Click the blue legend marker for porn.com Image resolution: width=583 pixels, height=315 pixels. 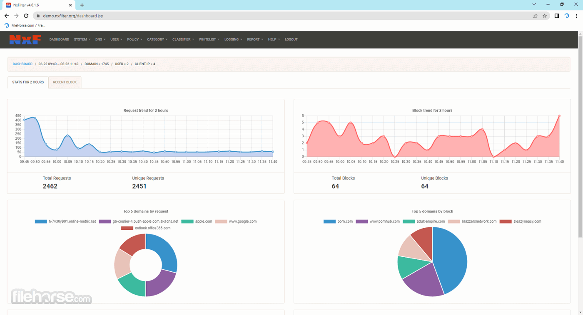pos(329,221)
